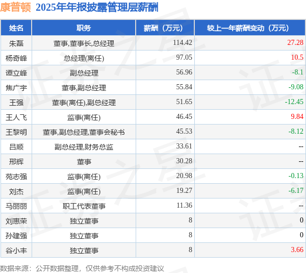Click 焦广宇's change value -9.08
This screenshot has width=306, height=273.
(x=296, y=87)
